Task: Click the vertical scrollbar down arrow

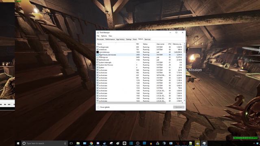Action: (x=184, y=101)
